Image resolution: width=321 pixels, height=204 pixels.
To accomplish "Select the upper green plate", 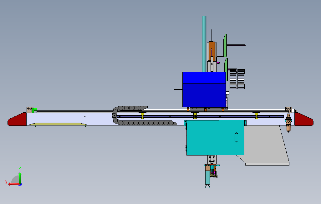I will pos(225,45).
